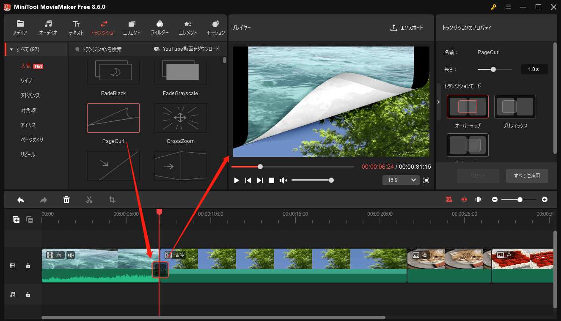Switch to the メディア tab
The width and height of the screenshot is (561, 321).
tap(19, 27)
